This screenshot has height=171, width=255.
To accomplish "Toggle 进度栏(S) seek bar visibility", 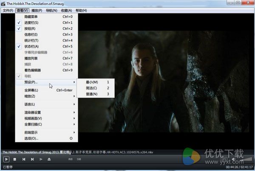I will tap(46, 22).
